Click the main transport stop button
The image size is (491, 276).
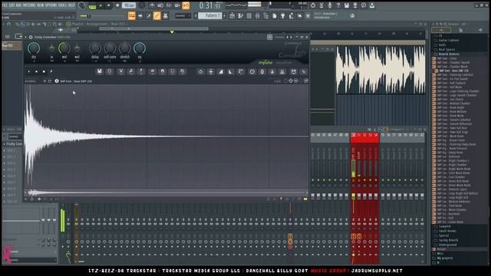tap(109, 5)
